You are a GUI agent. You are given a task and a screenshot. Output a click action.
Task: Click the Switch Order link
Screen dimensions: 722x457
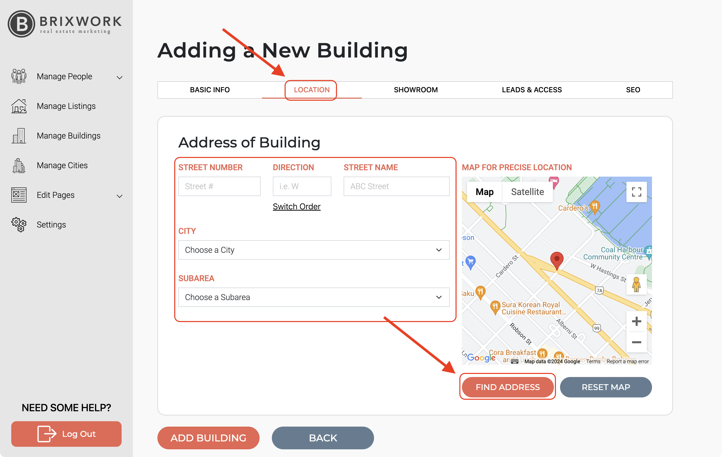pos(297,206)
